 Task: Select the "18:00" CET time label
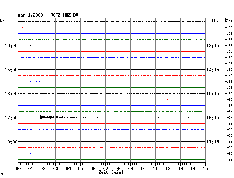coord(11,142)
